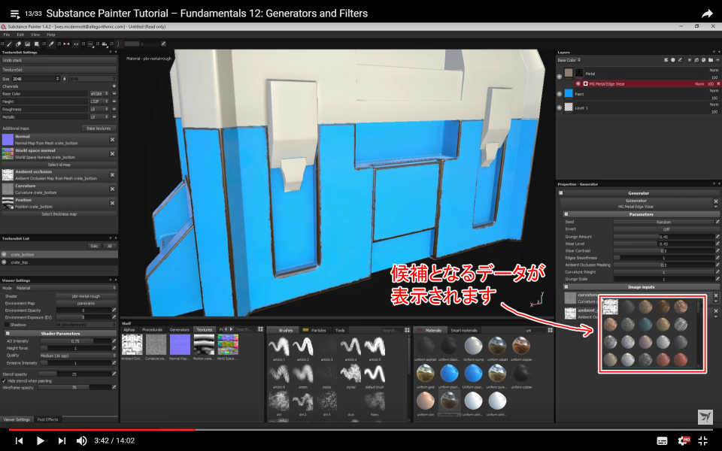Screen dimensions: 722x451
Task: Hide the Paint layer
Action: (560, 94)
